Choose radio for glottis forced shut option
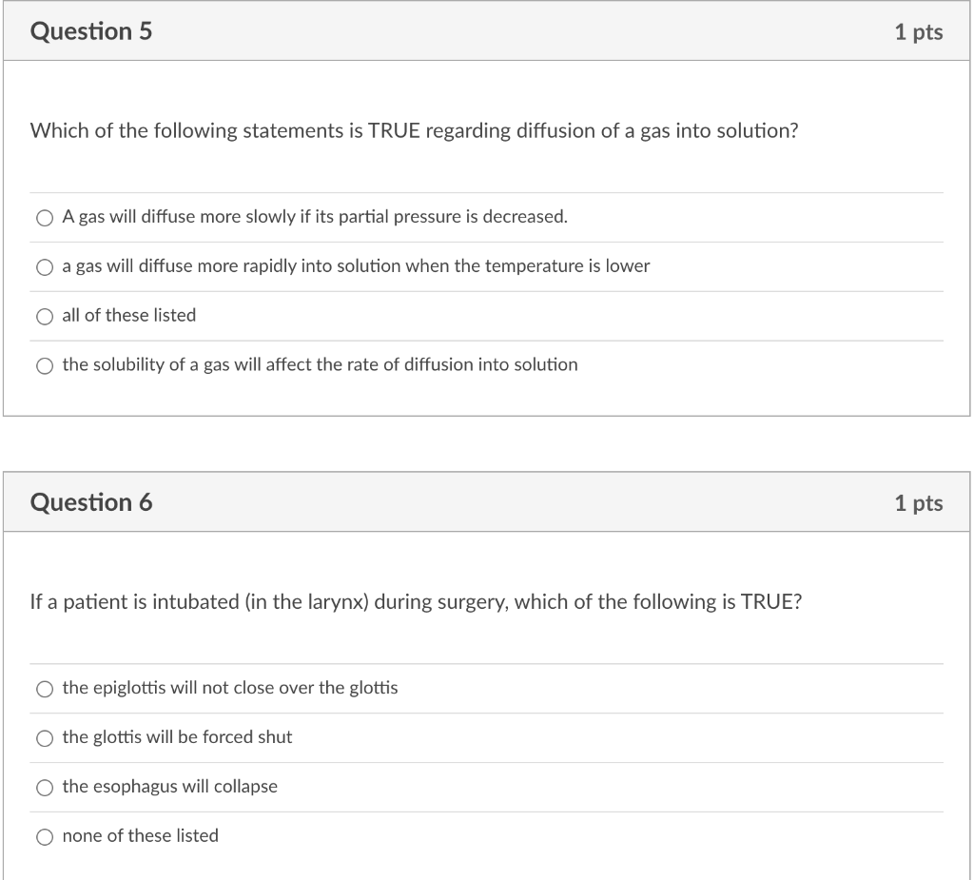The width and height of the screenshot is (974, 880). (x=45, y=737)
